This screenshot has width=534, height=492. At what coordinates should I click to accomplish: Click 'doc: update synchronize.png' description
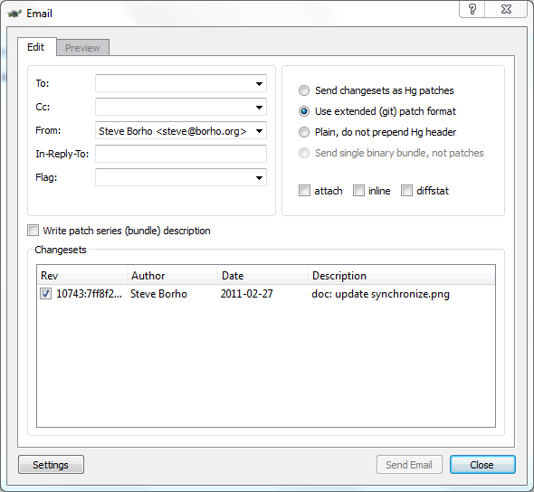tap(380, 294)
